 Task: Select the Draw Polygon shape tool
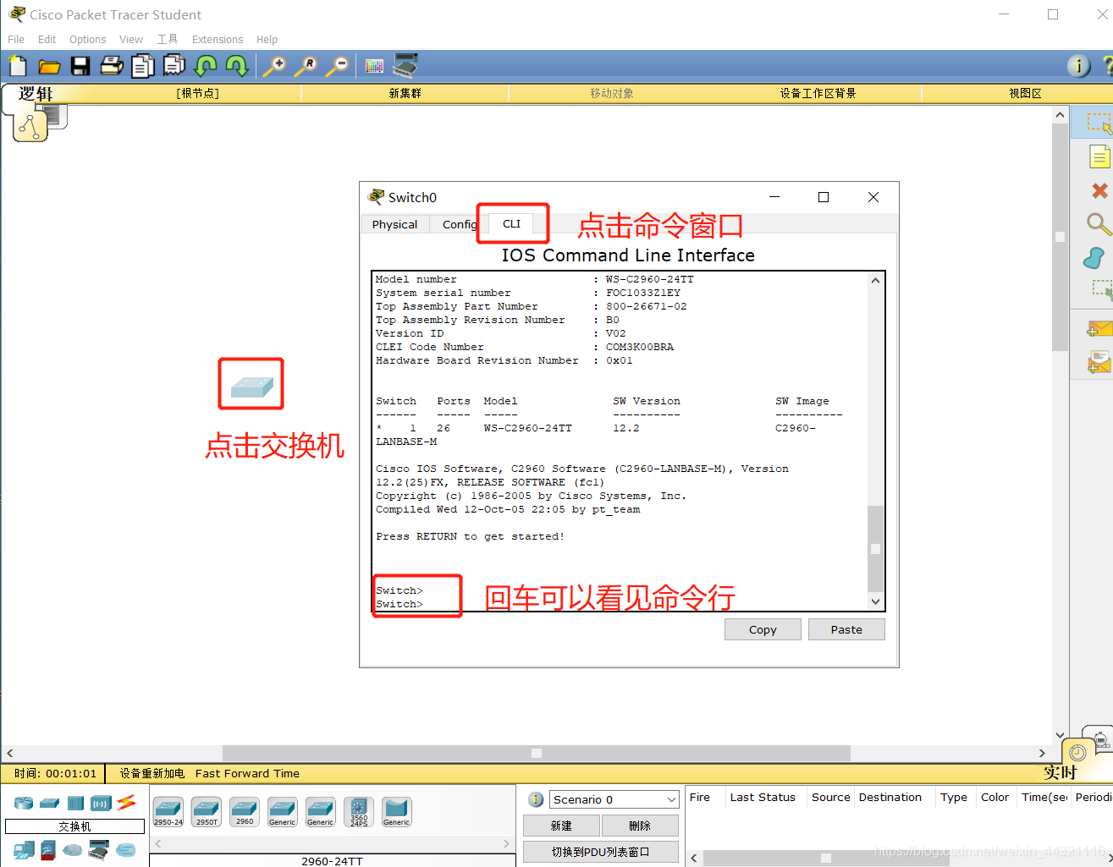1094,258
